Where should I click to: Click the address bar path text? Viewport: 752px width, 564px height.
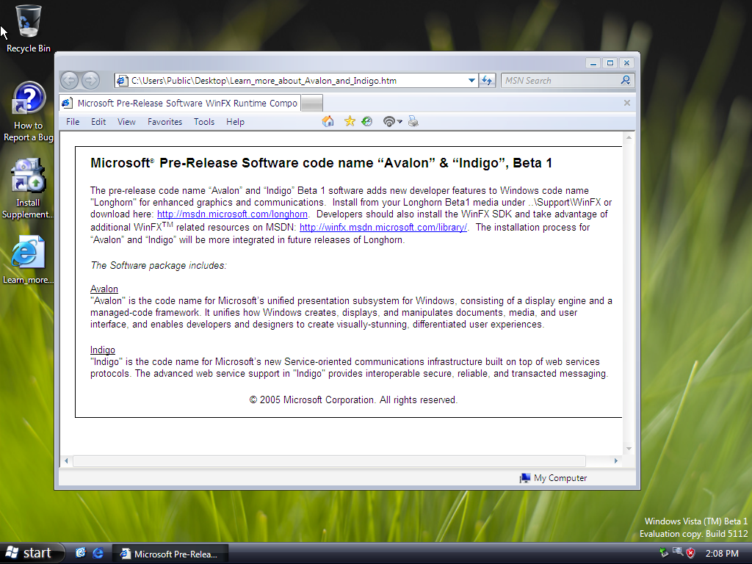pos(264,81)
